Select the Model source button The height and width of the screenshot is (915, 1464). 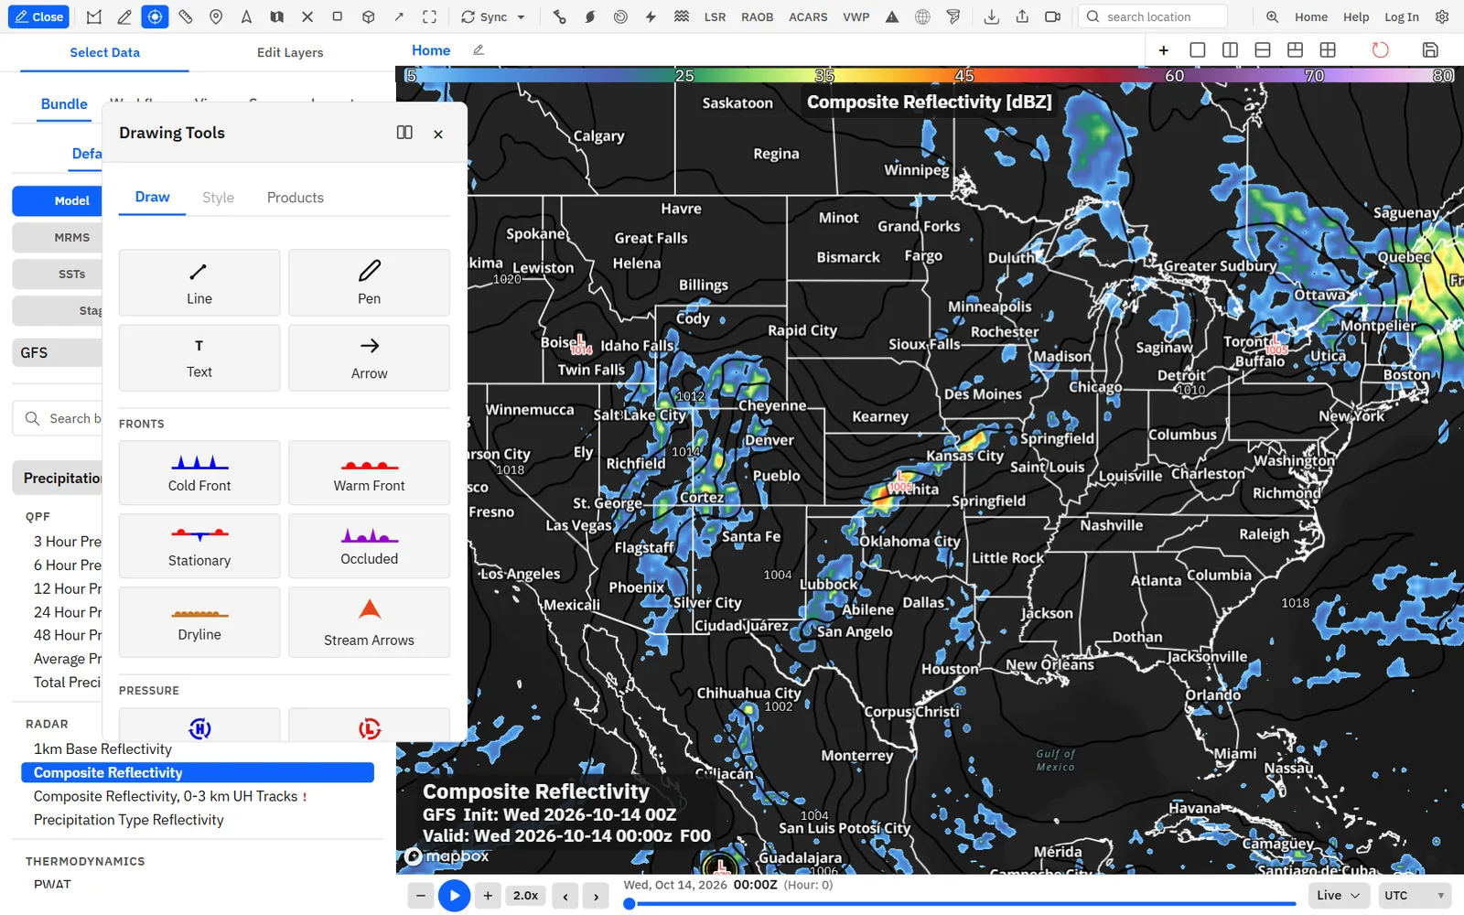coord(58,200)
